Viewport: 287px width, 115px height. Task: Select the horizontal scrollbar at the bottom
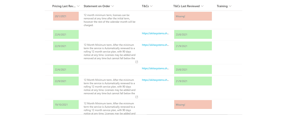143,114
